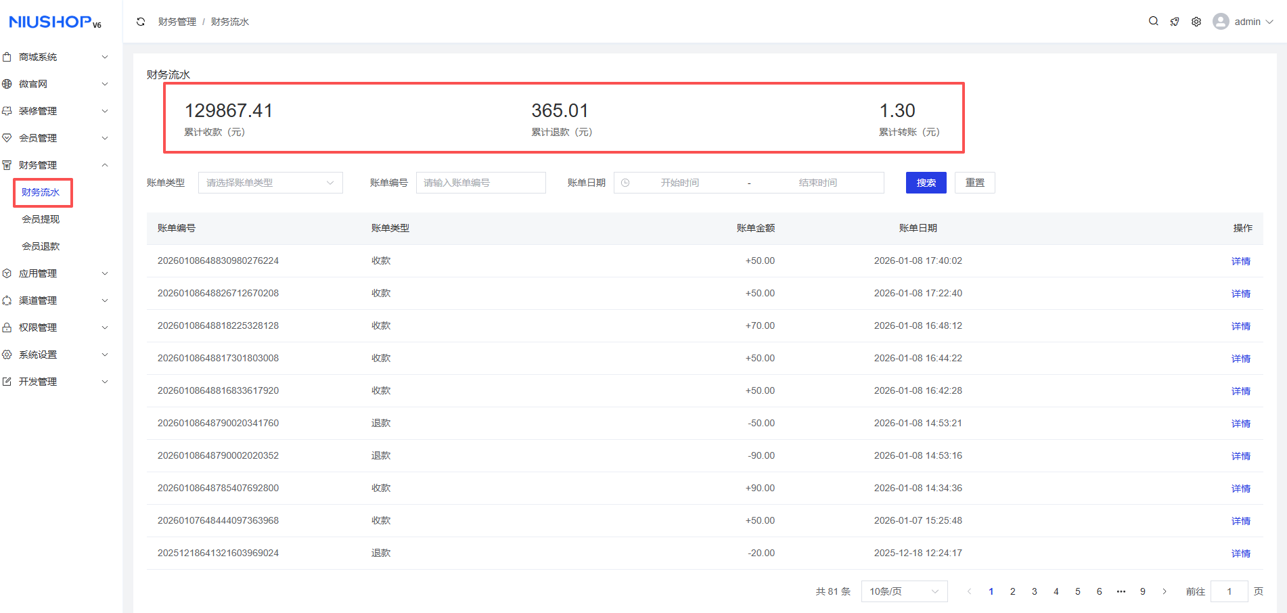This screenshot has width=1287, height=613.
Task: Open 会员提现 submenu item
Action: click(41, 219)
